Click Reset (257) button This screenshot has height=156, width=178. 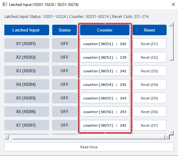pyautogui.click(x=150, y=125)
